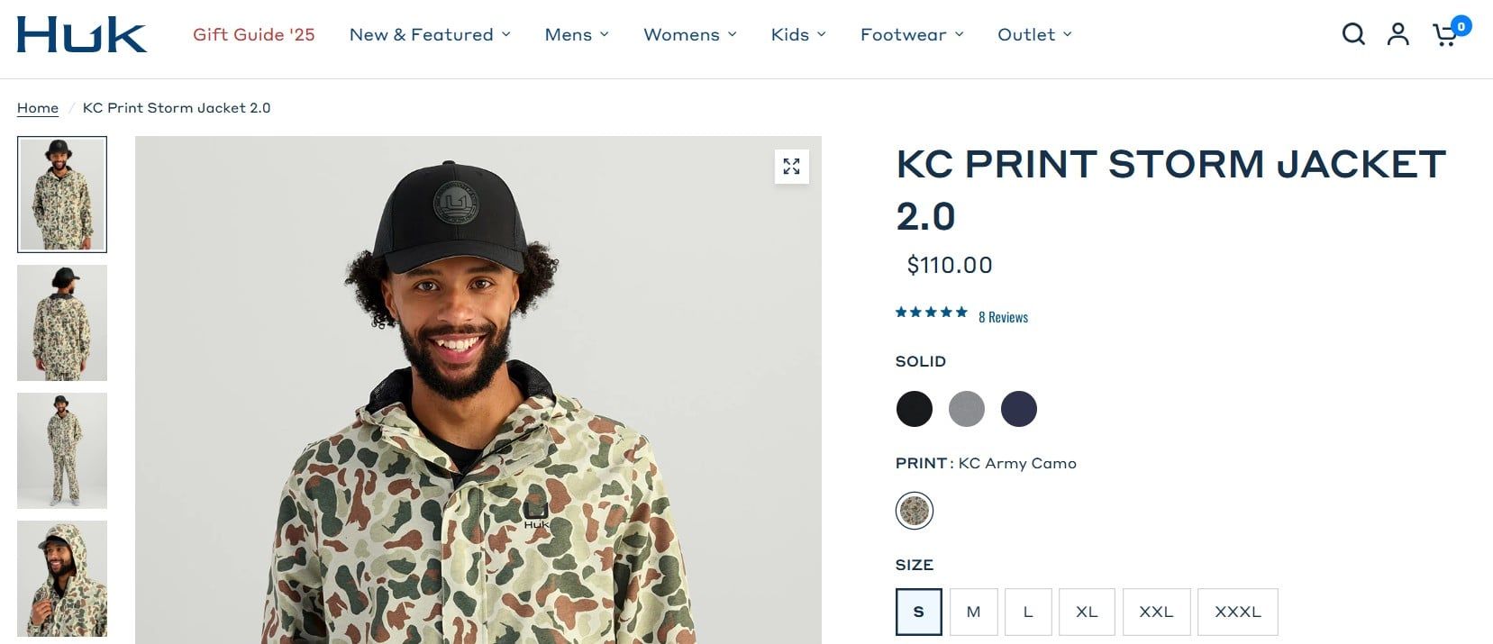
Task: Click the five-star rating
Action: coord(931,313)
